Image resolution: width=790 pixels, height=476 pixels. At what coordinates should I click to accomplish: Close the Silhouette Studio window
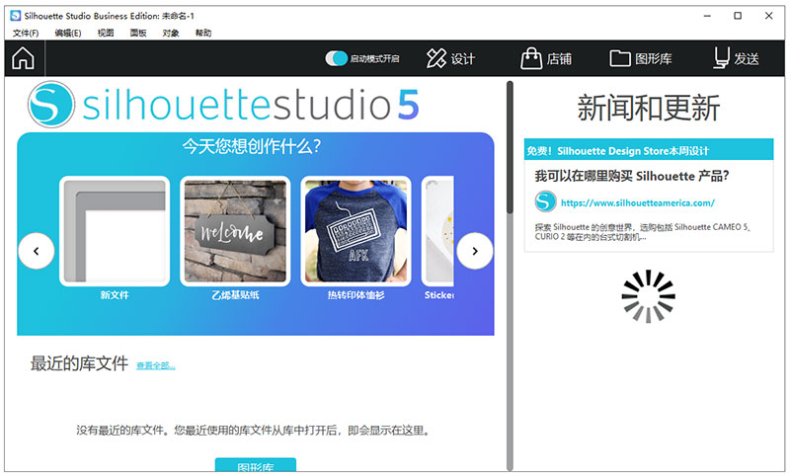click(769, 16)
